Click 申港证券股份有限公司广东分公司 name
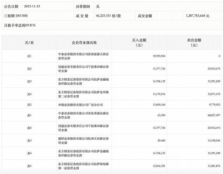The image size is (223, 174). point(81,105)
